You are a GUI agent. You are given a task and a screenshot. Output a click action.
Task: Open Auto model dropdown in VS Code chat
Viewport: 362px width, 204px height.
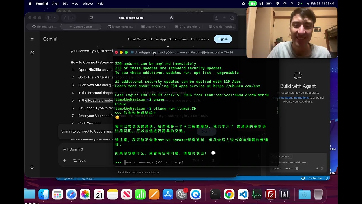click(x=288, y=169)
